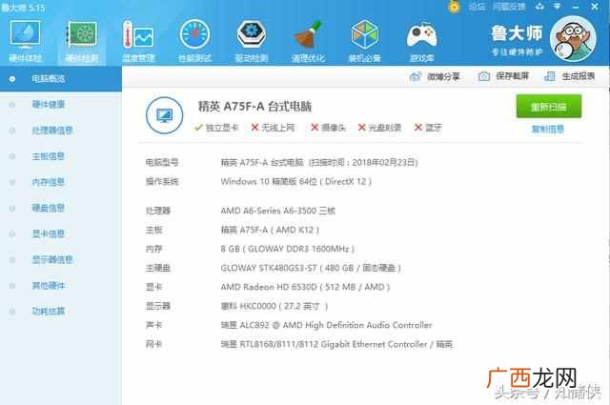Viewport: 610px width, 405px height.
Task: Click the HKC0000 monitor value
Action: (274, 306)
